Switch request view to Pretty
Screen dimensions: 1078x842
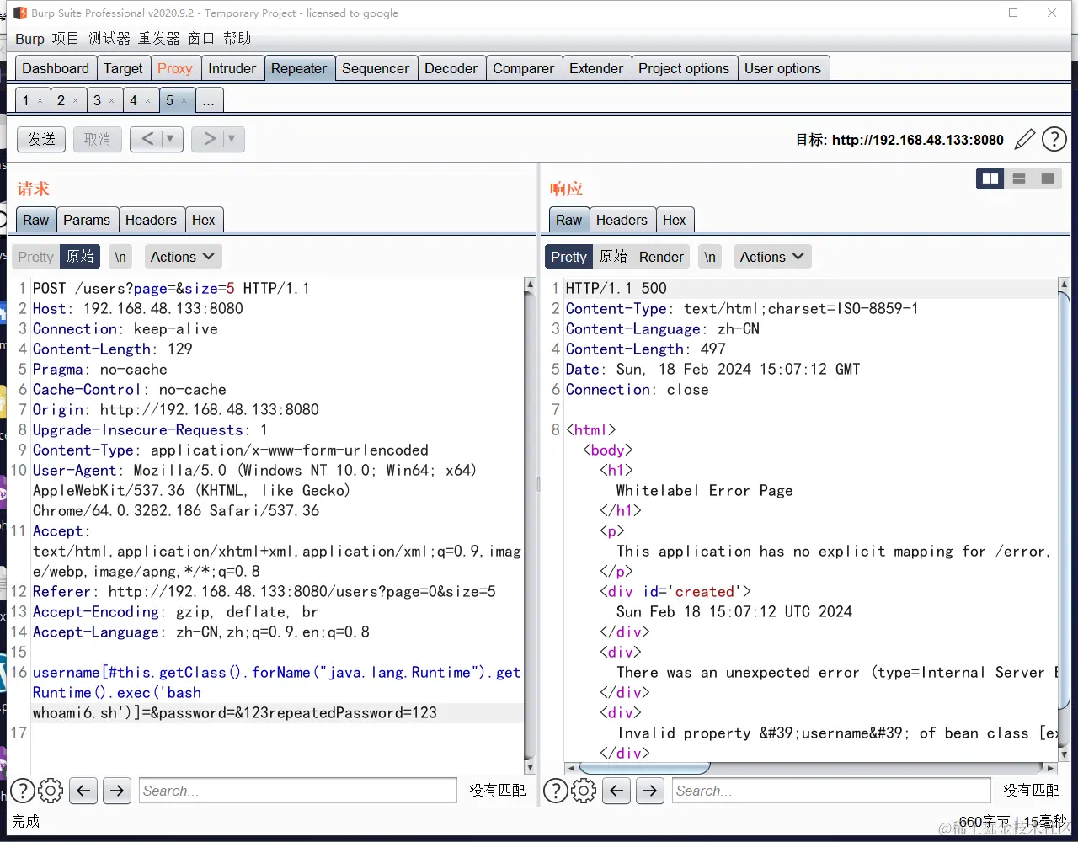pos(35,257)
